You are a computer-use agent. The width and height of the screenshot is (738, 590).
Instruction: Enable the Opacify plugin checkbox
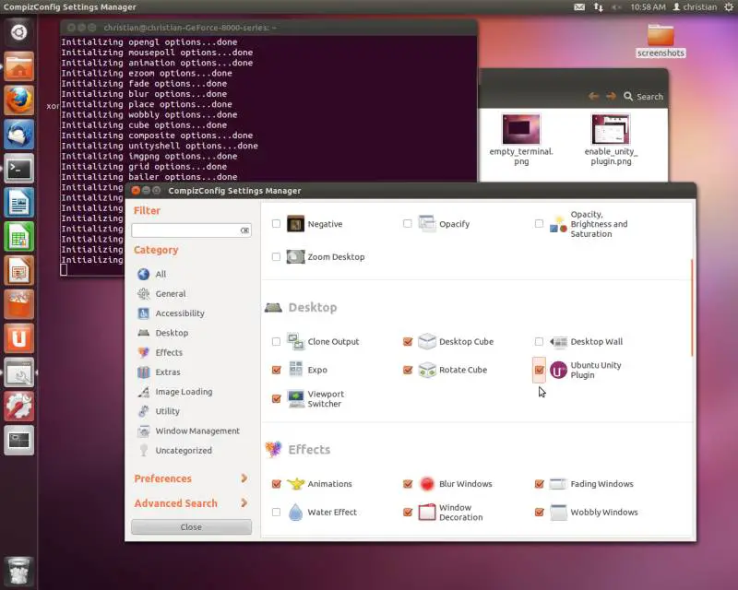408,224
